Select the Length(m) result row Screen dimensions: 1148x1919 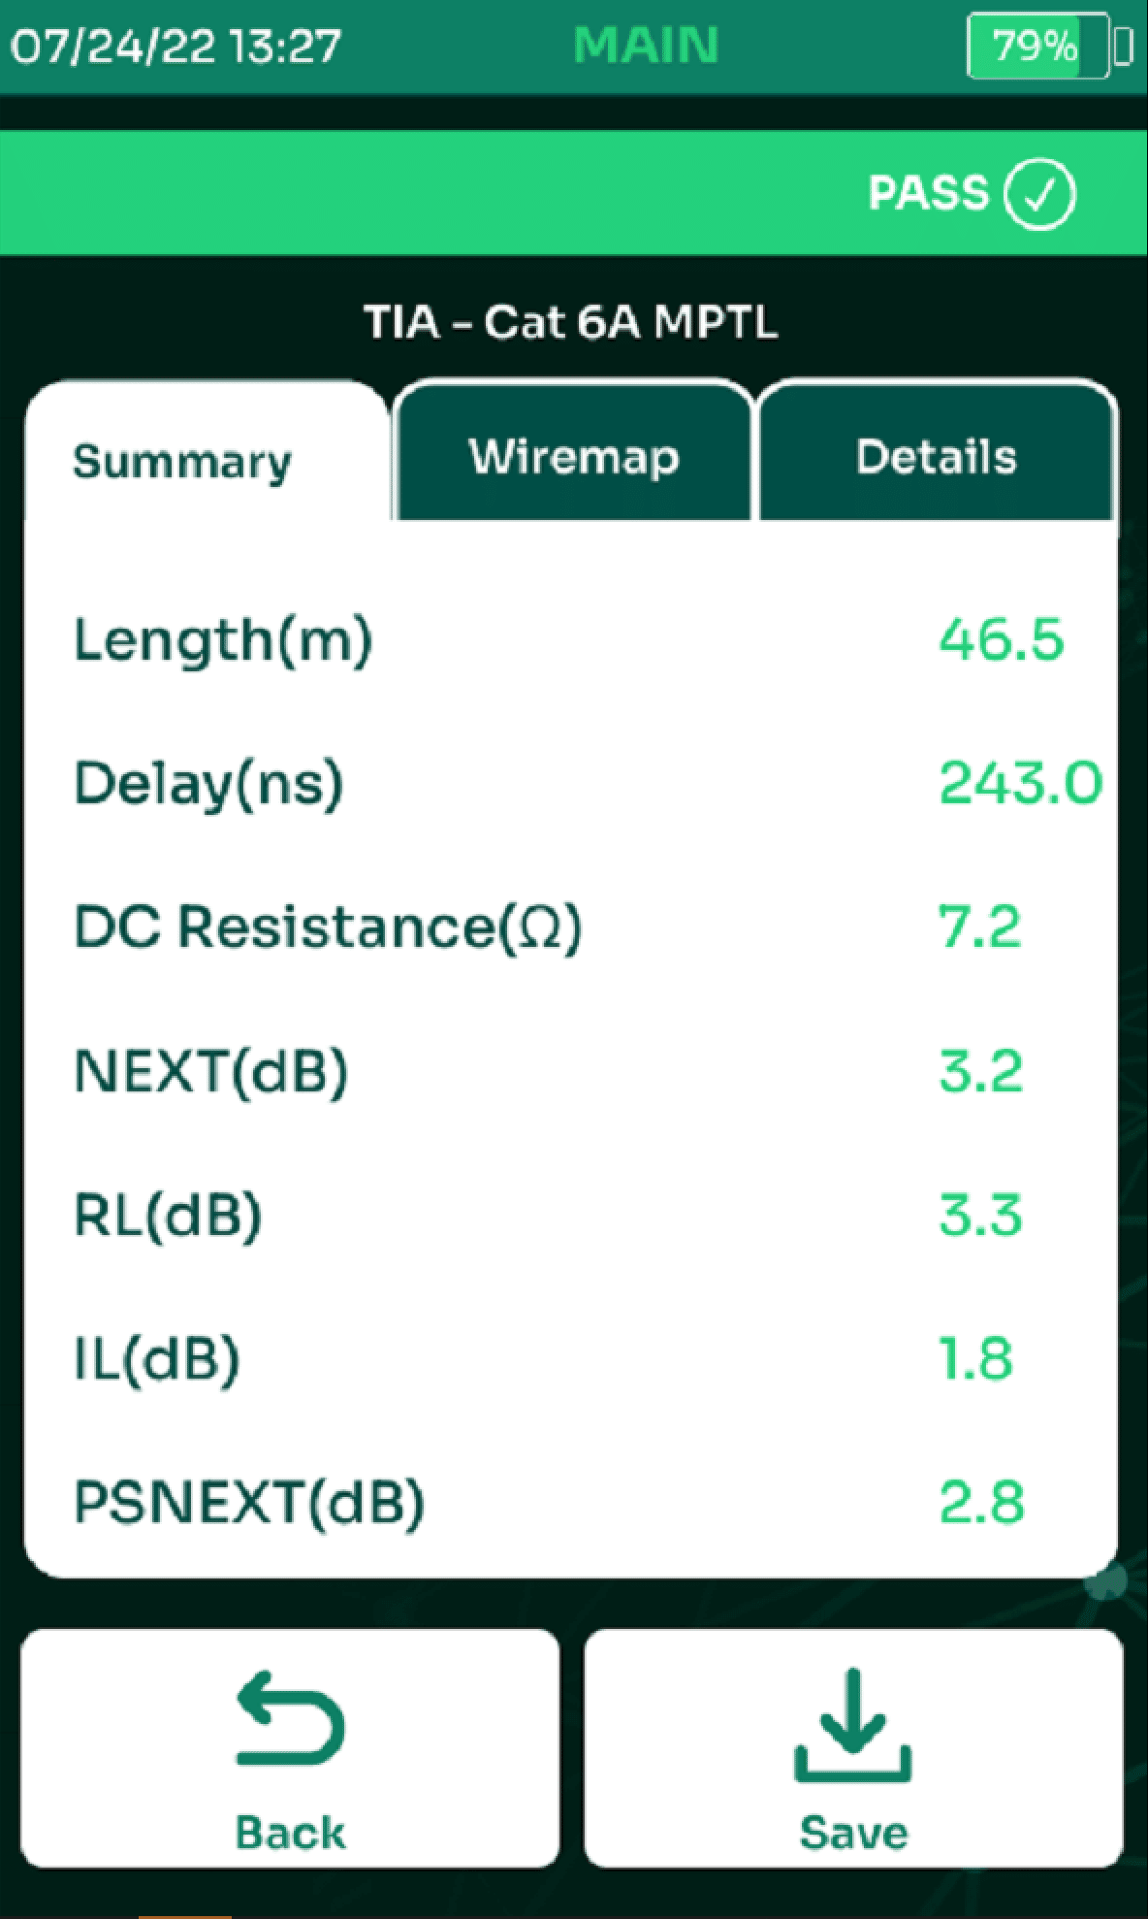[571, 640]
